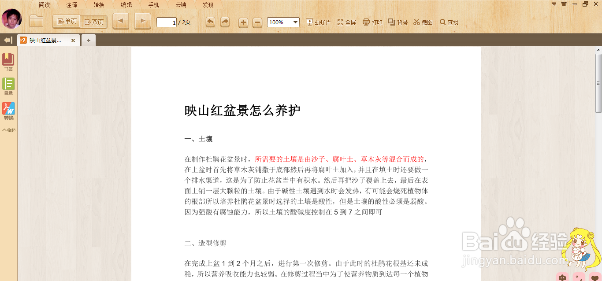Click the redo/forward view arrow
The width and height of the screenshot is (602, 281).
(225, 22)
